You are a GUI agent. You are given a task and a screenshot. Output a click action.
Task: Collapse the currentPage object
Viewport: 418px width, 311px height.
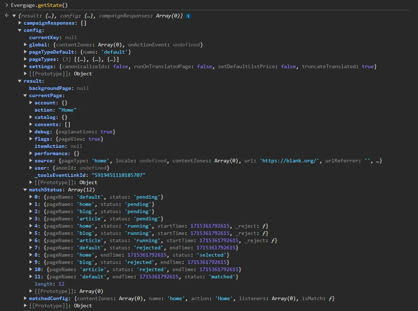[x=25, y=96]
